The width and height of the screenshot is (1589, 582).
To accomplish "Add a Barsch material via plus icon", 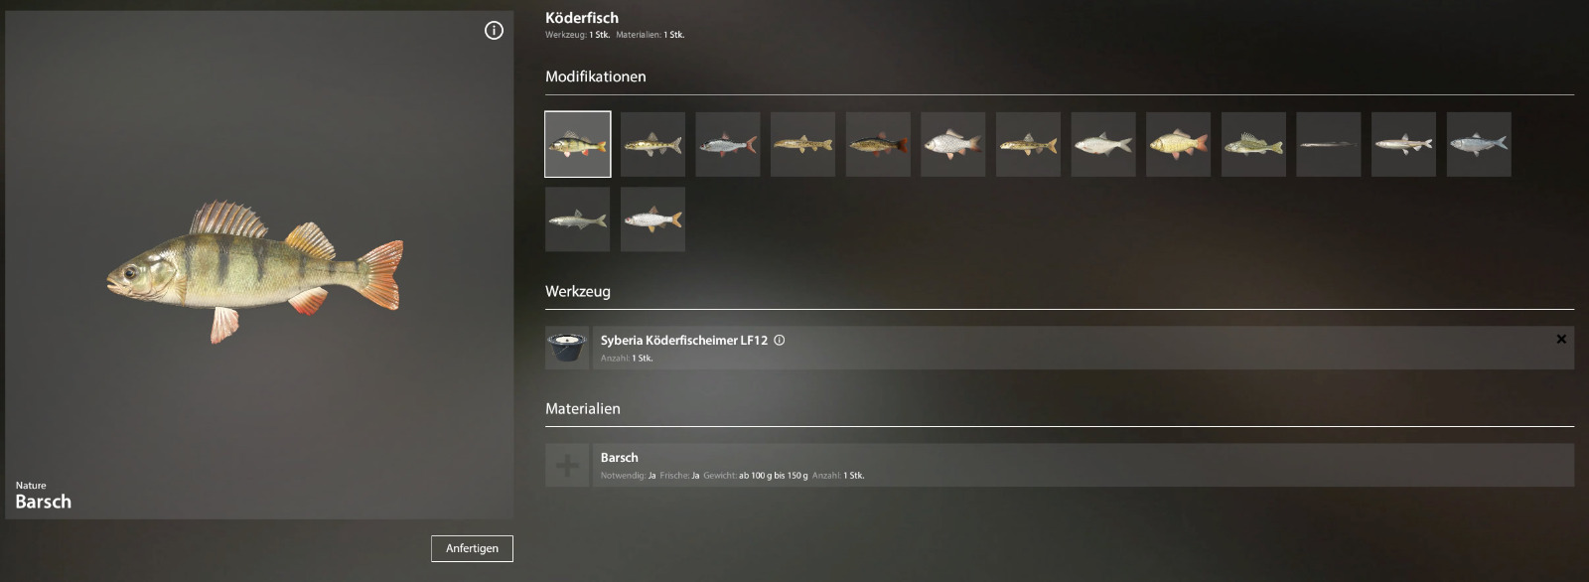I will (567, 465).
